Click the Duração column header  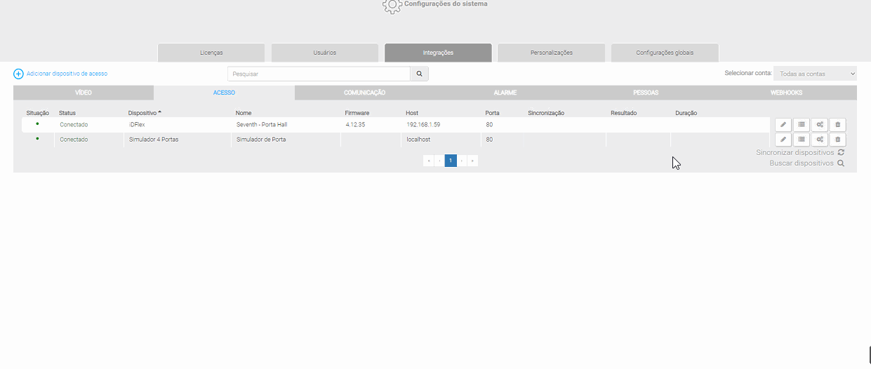coord(686,113)
